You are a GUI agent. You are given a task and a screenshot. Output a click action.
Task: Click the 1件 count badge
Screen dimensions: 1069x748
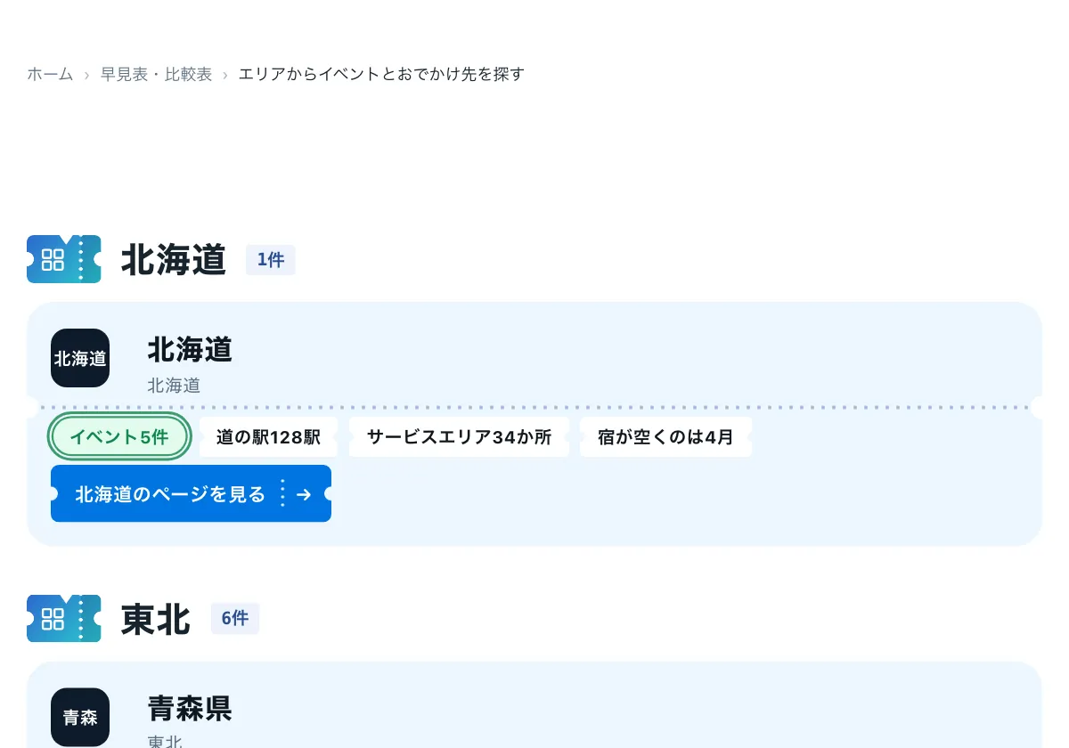(271, 260)
